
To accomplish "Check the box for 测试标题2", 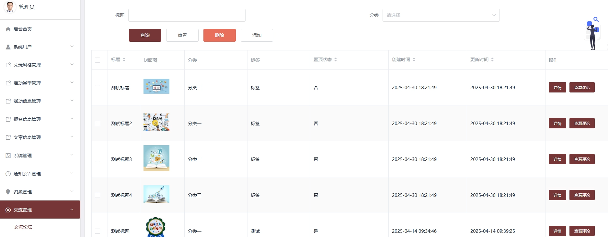I will (98, 124).
